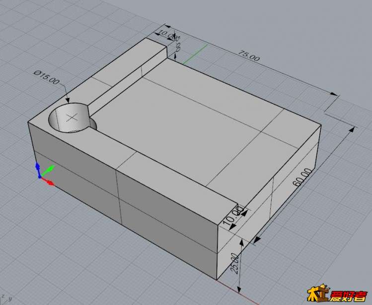The image size is (372, 305).
Task: Select the 60.00 dimension text
Action: tap(302, 177)
